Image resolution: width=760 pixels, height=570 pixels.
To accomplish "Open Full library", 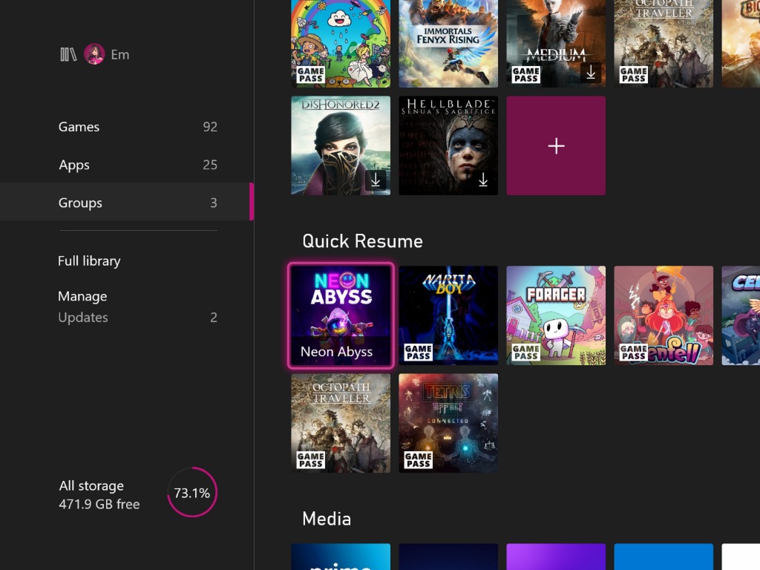I will click(x=89, y=261).
